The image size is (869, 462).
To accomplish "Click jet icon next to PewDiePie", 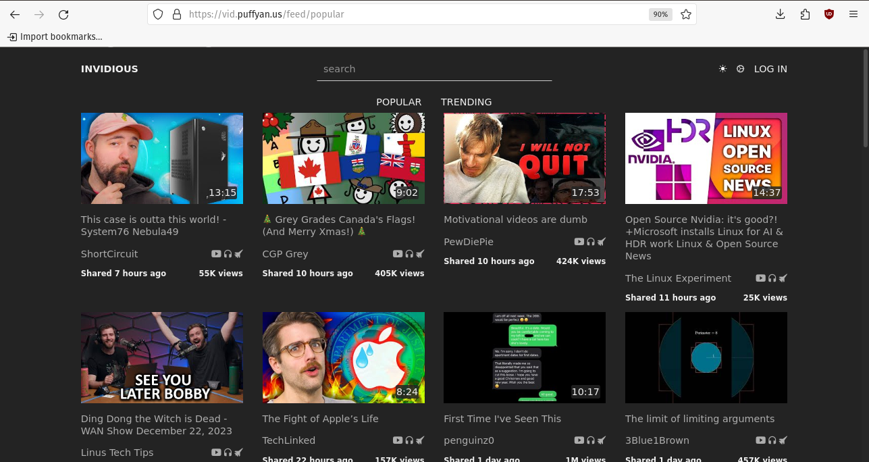I will pyautogui.click(x=602, y=242).
